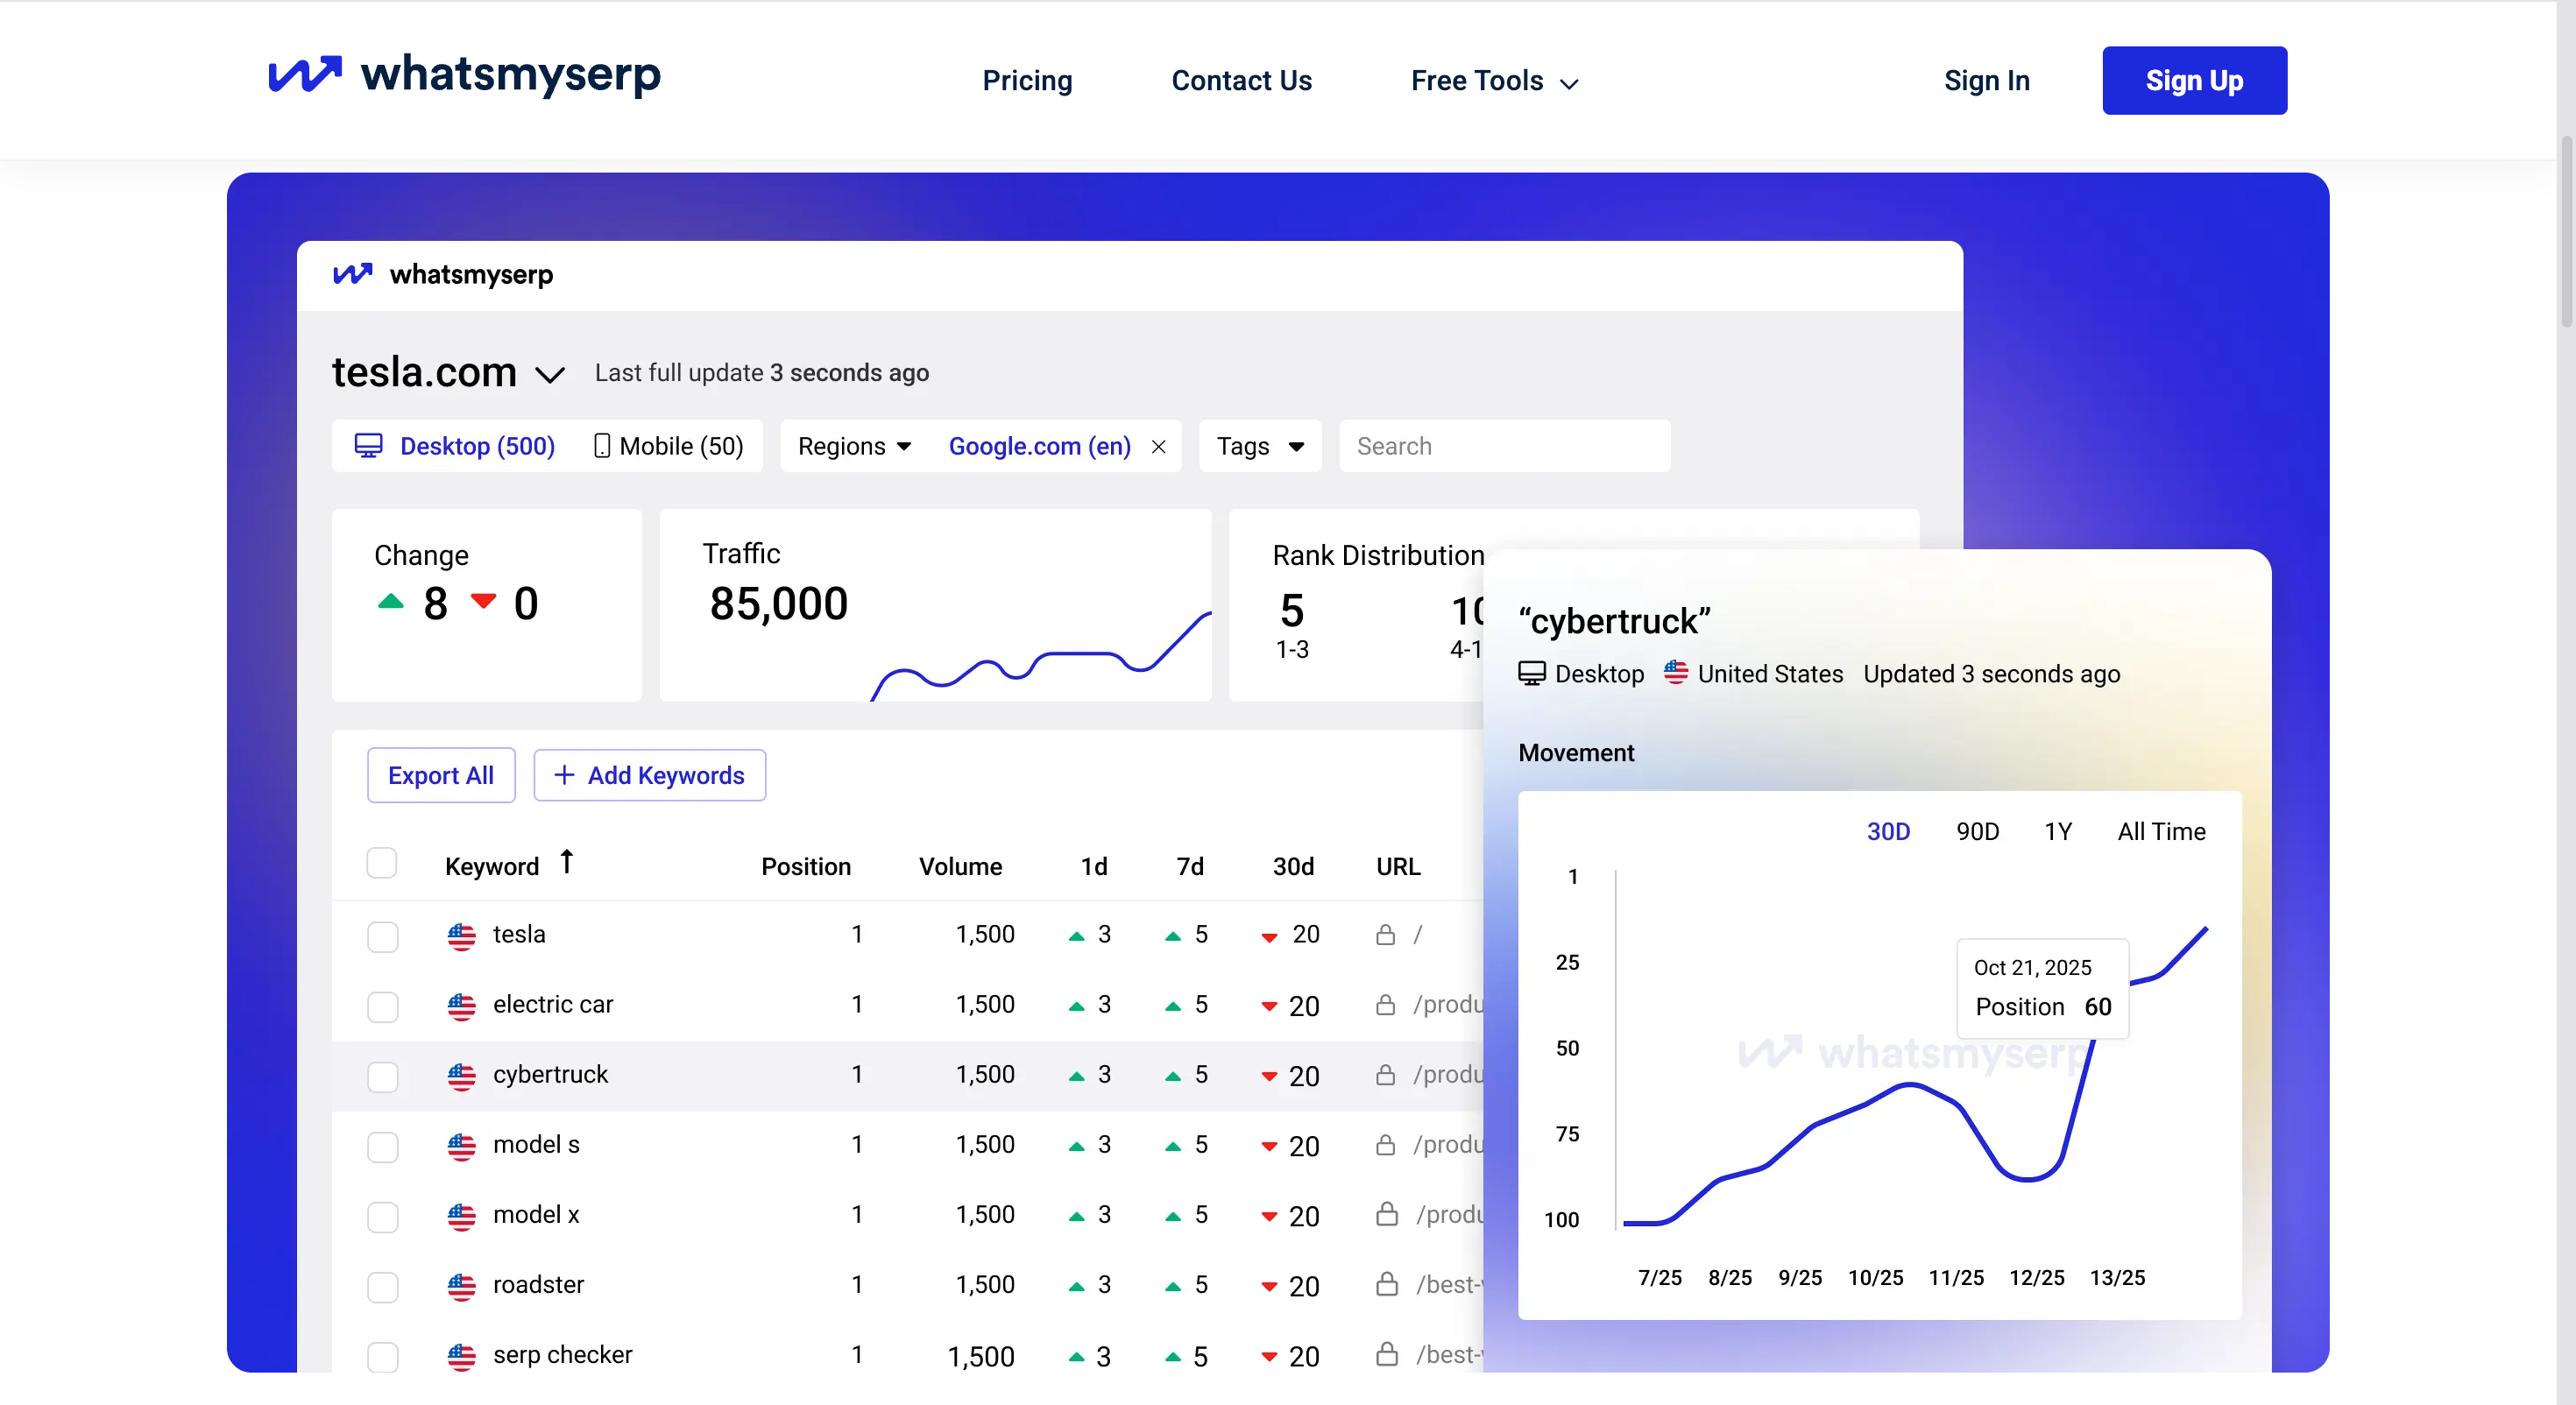Open the tesla.com domain selector chevron
Viewport: 2576px width, 1405px height.
pos(550,375)
